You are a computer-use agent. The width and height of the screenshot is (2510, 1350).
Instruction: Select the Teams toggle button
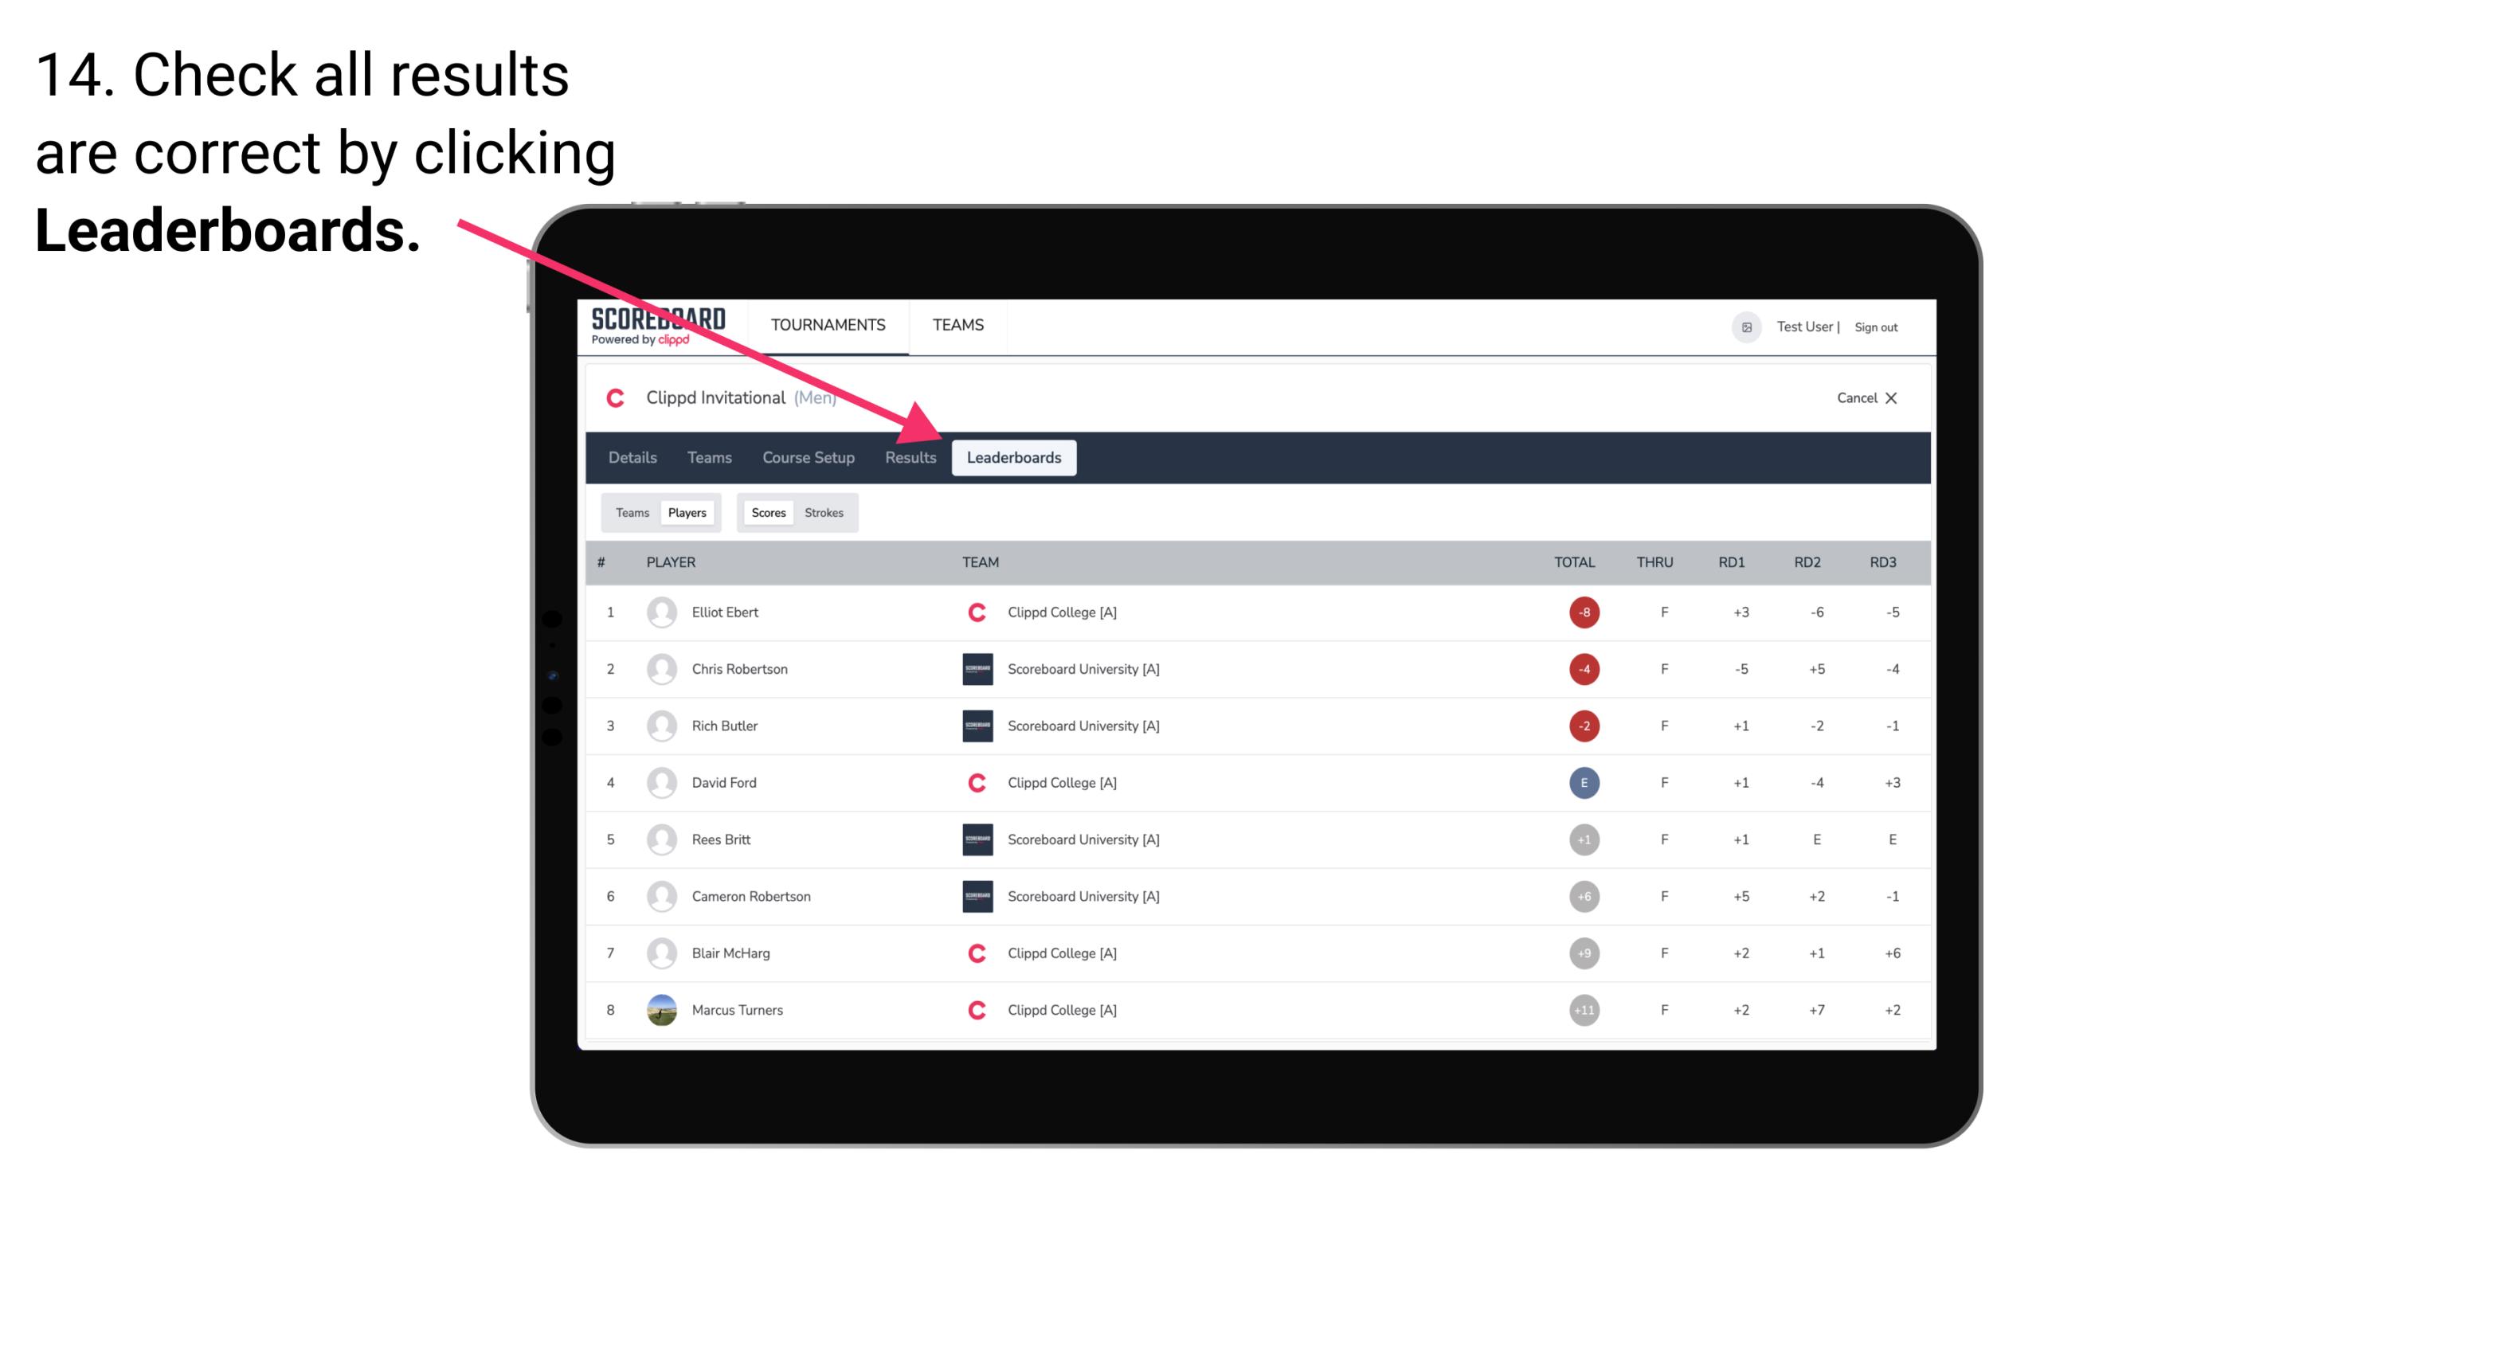pyautogui.click(x=628, y=512)
